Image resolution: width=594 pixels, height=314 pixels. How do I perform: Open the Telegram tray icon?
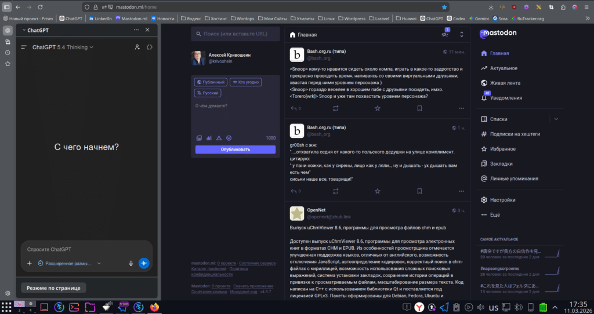point(444,307)
